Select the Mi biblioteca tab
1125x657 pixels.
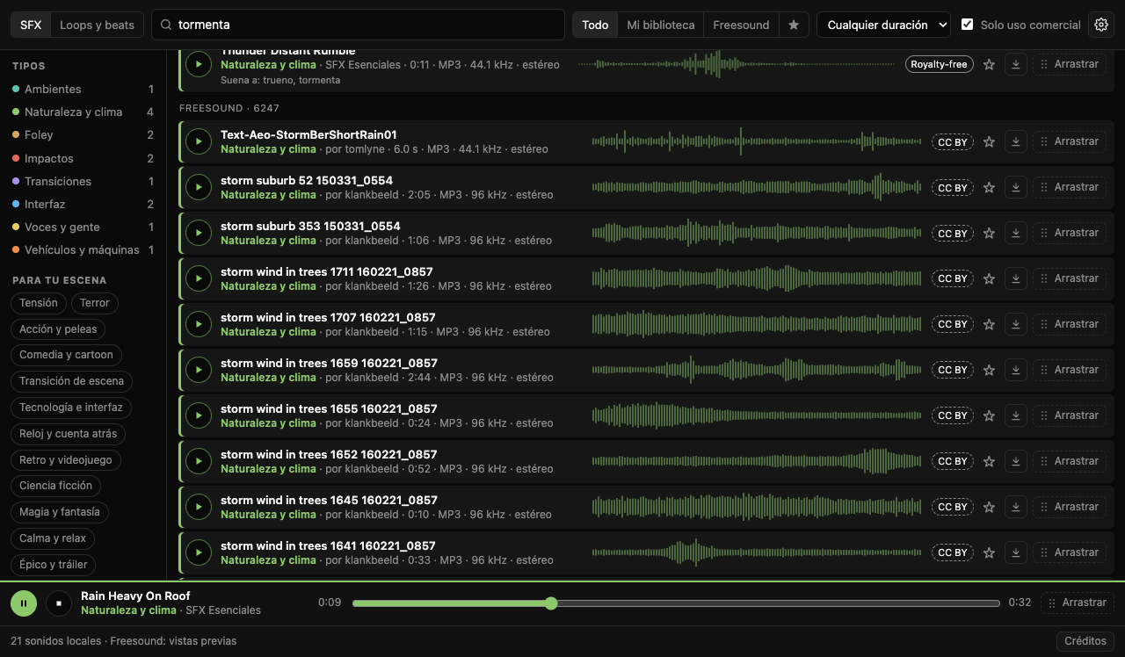click(661, 25)
